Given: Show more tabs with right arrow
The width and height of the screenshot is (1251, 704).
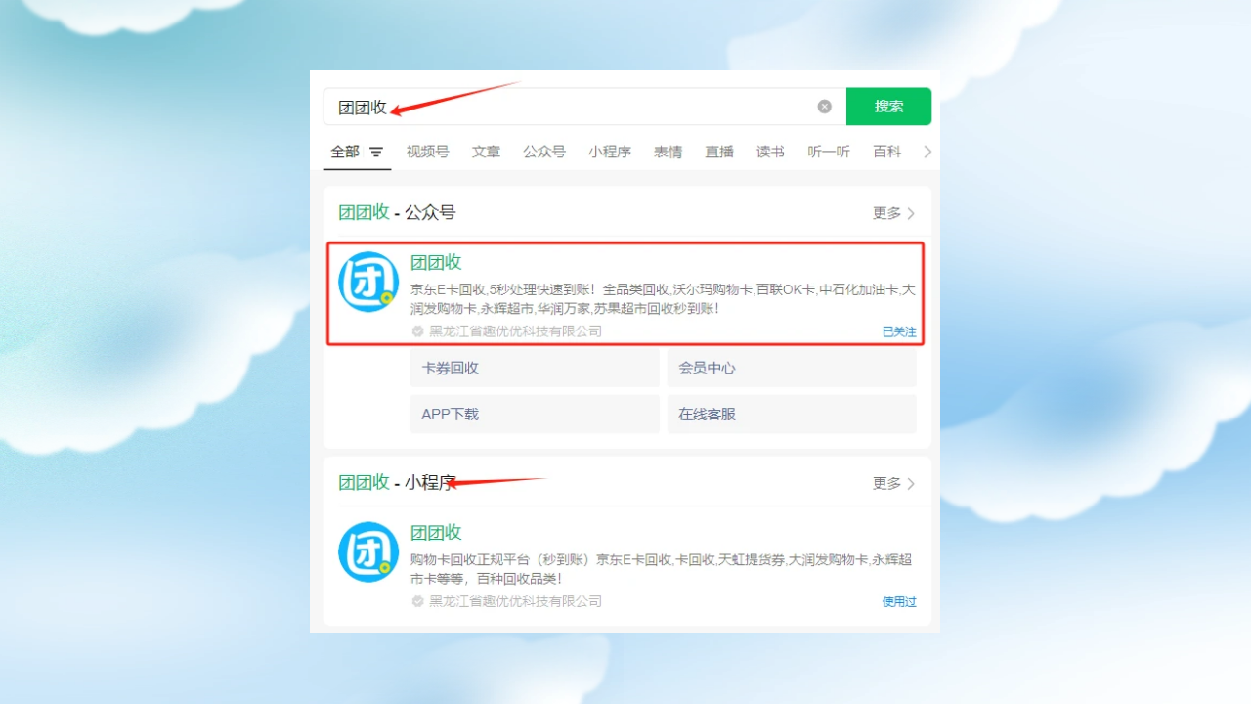Looking at the screenshot, I should (927, 152).
